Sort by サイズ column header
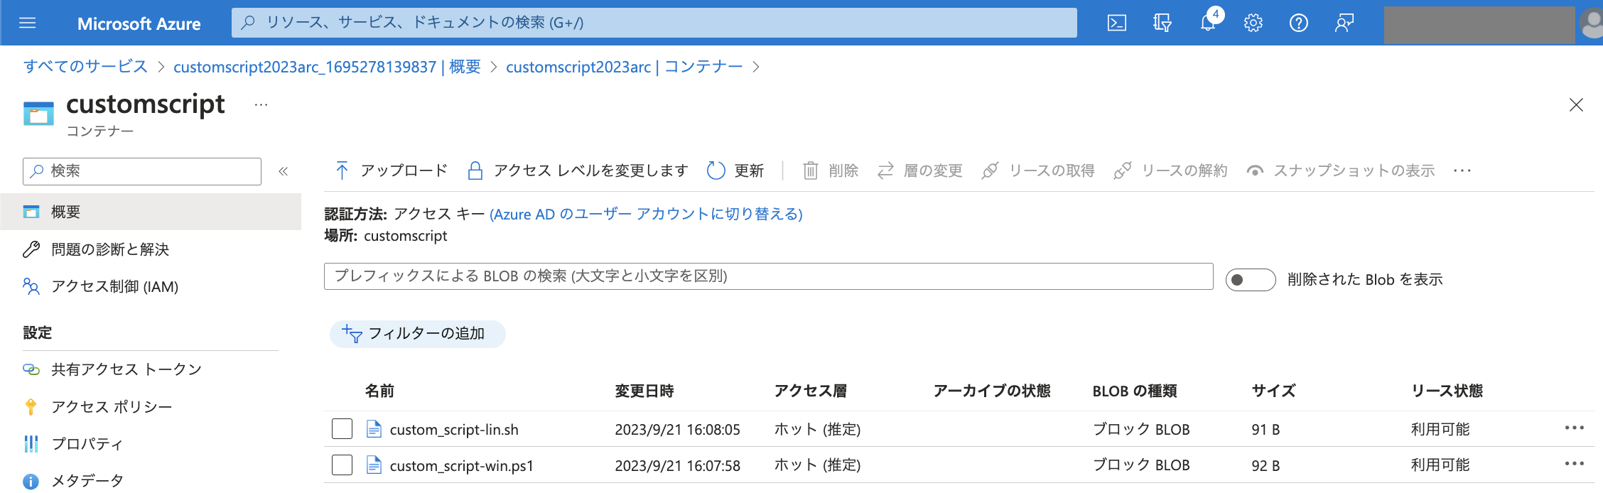This screenshot has width=1603, height=493. point(1273,391)
